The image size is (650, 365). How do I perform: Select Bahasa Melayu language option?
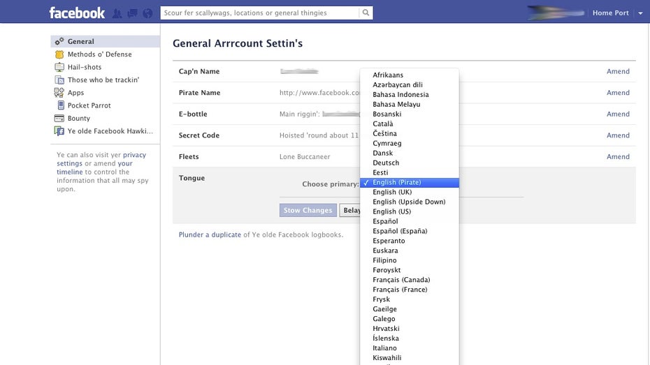(x=410, y=104)
